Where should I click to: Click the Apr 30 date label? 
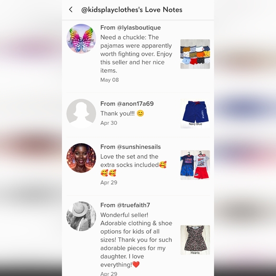[x=109, y=123]
